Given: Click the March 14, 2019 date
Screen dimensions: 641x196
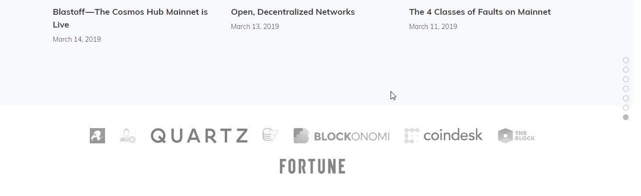Looking at the screenshot, I should (x=77, y=39).
